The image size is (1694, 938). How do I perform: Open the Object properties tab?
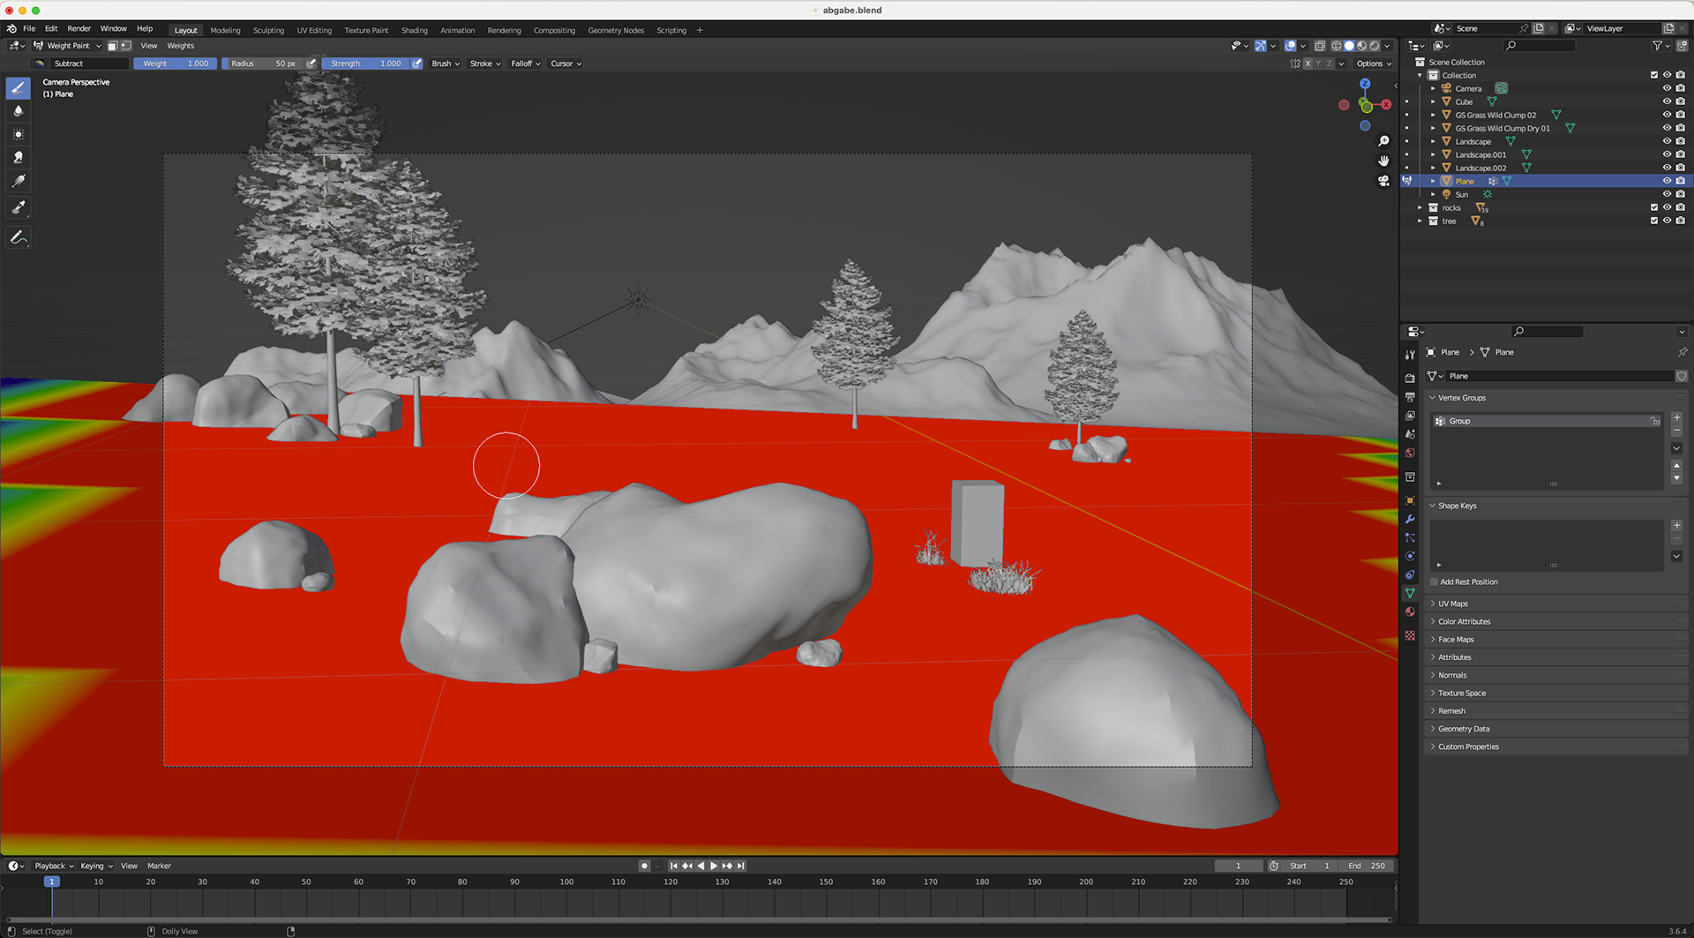[x=1410, y=500]
